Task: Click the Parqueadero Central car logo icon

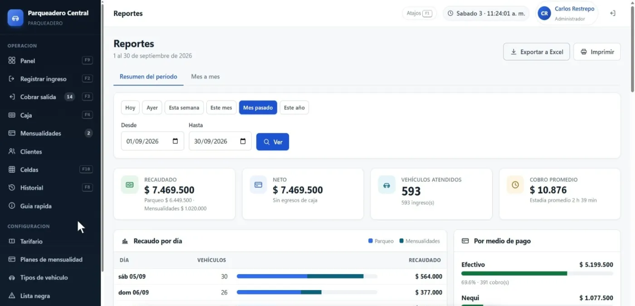Action: tap(15, 18)
